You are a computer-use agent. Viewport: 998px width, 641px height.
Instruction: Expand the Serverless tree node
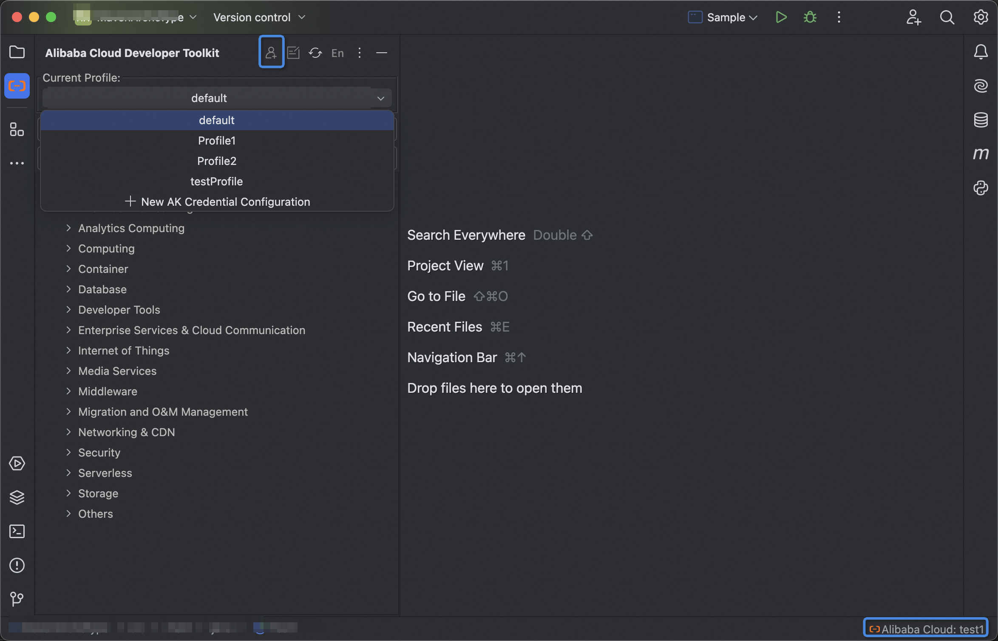(68, 473)
